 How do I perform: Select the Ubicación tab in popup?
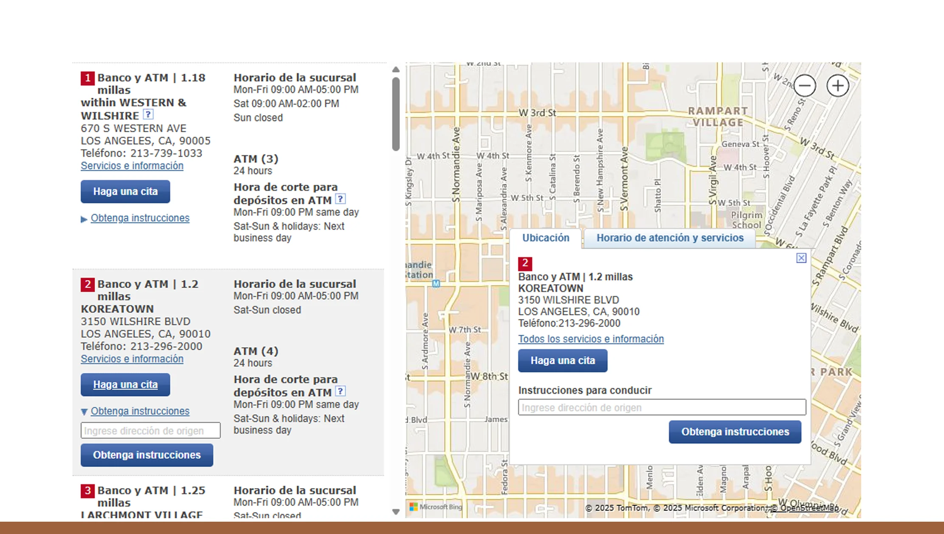pyautogui.click(x=545, y=238)
